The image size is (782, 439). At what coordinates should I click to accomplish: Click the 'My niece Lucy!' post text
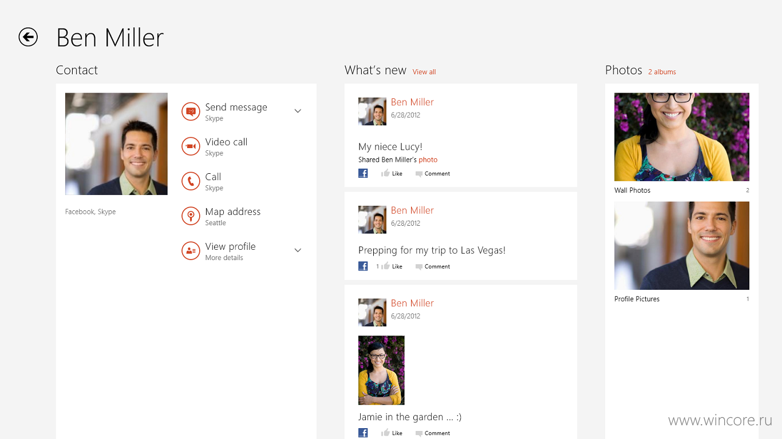pos(390,147)
